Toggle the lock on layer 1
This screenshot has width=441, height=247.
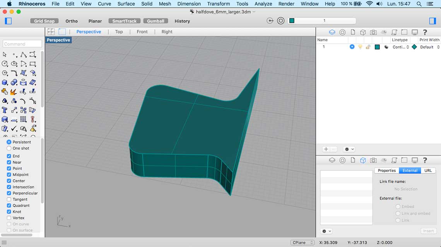(368, 47)
